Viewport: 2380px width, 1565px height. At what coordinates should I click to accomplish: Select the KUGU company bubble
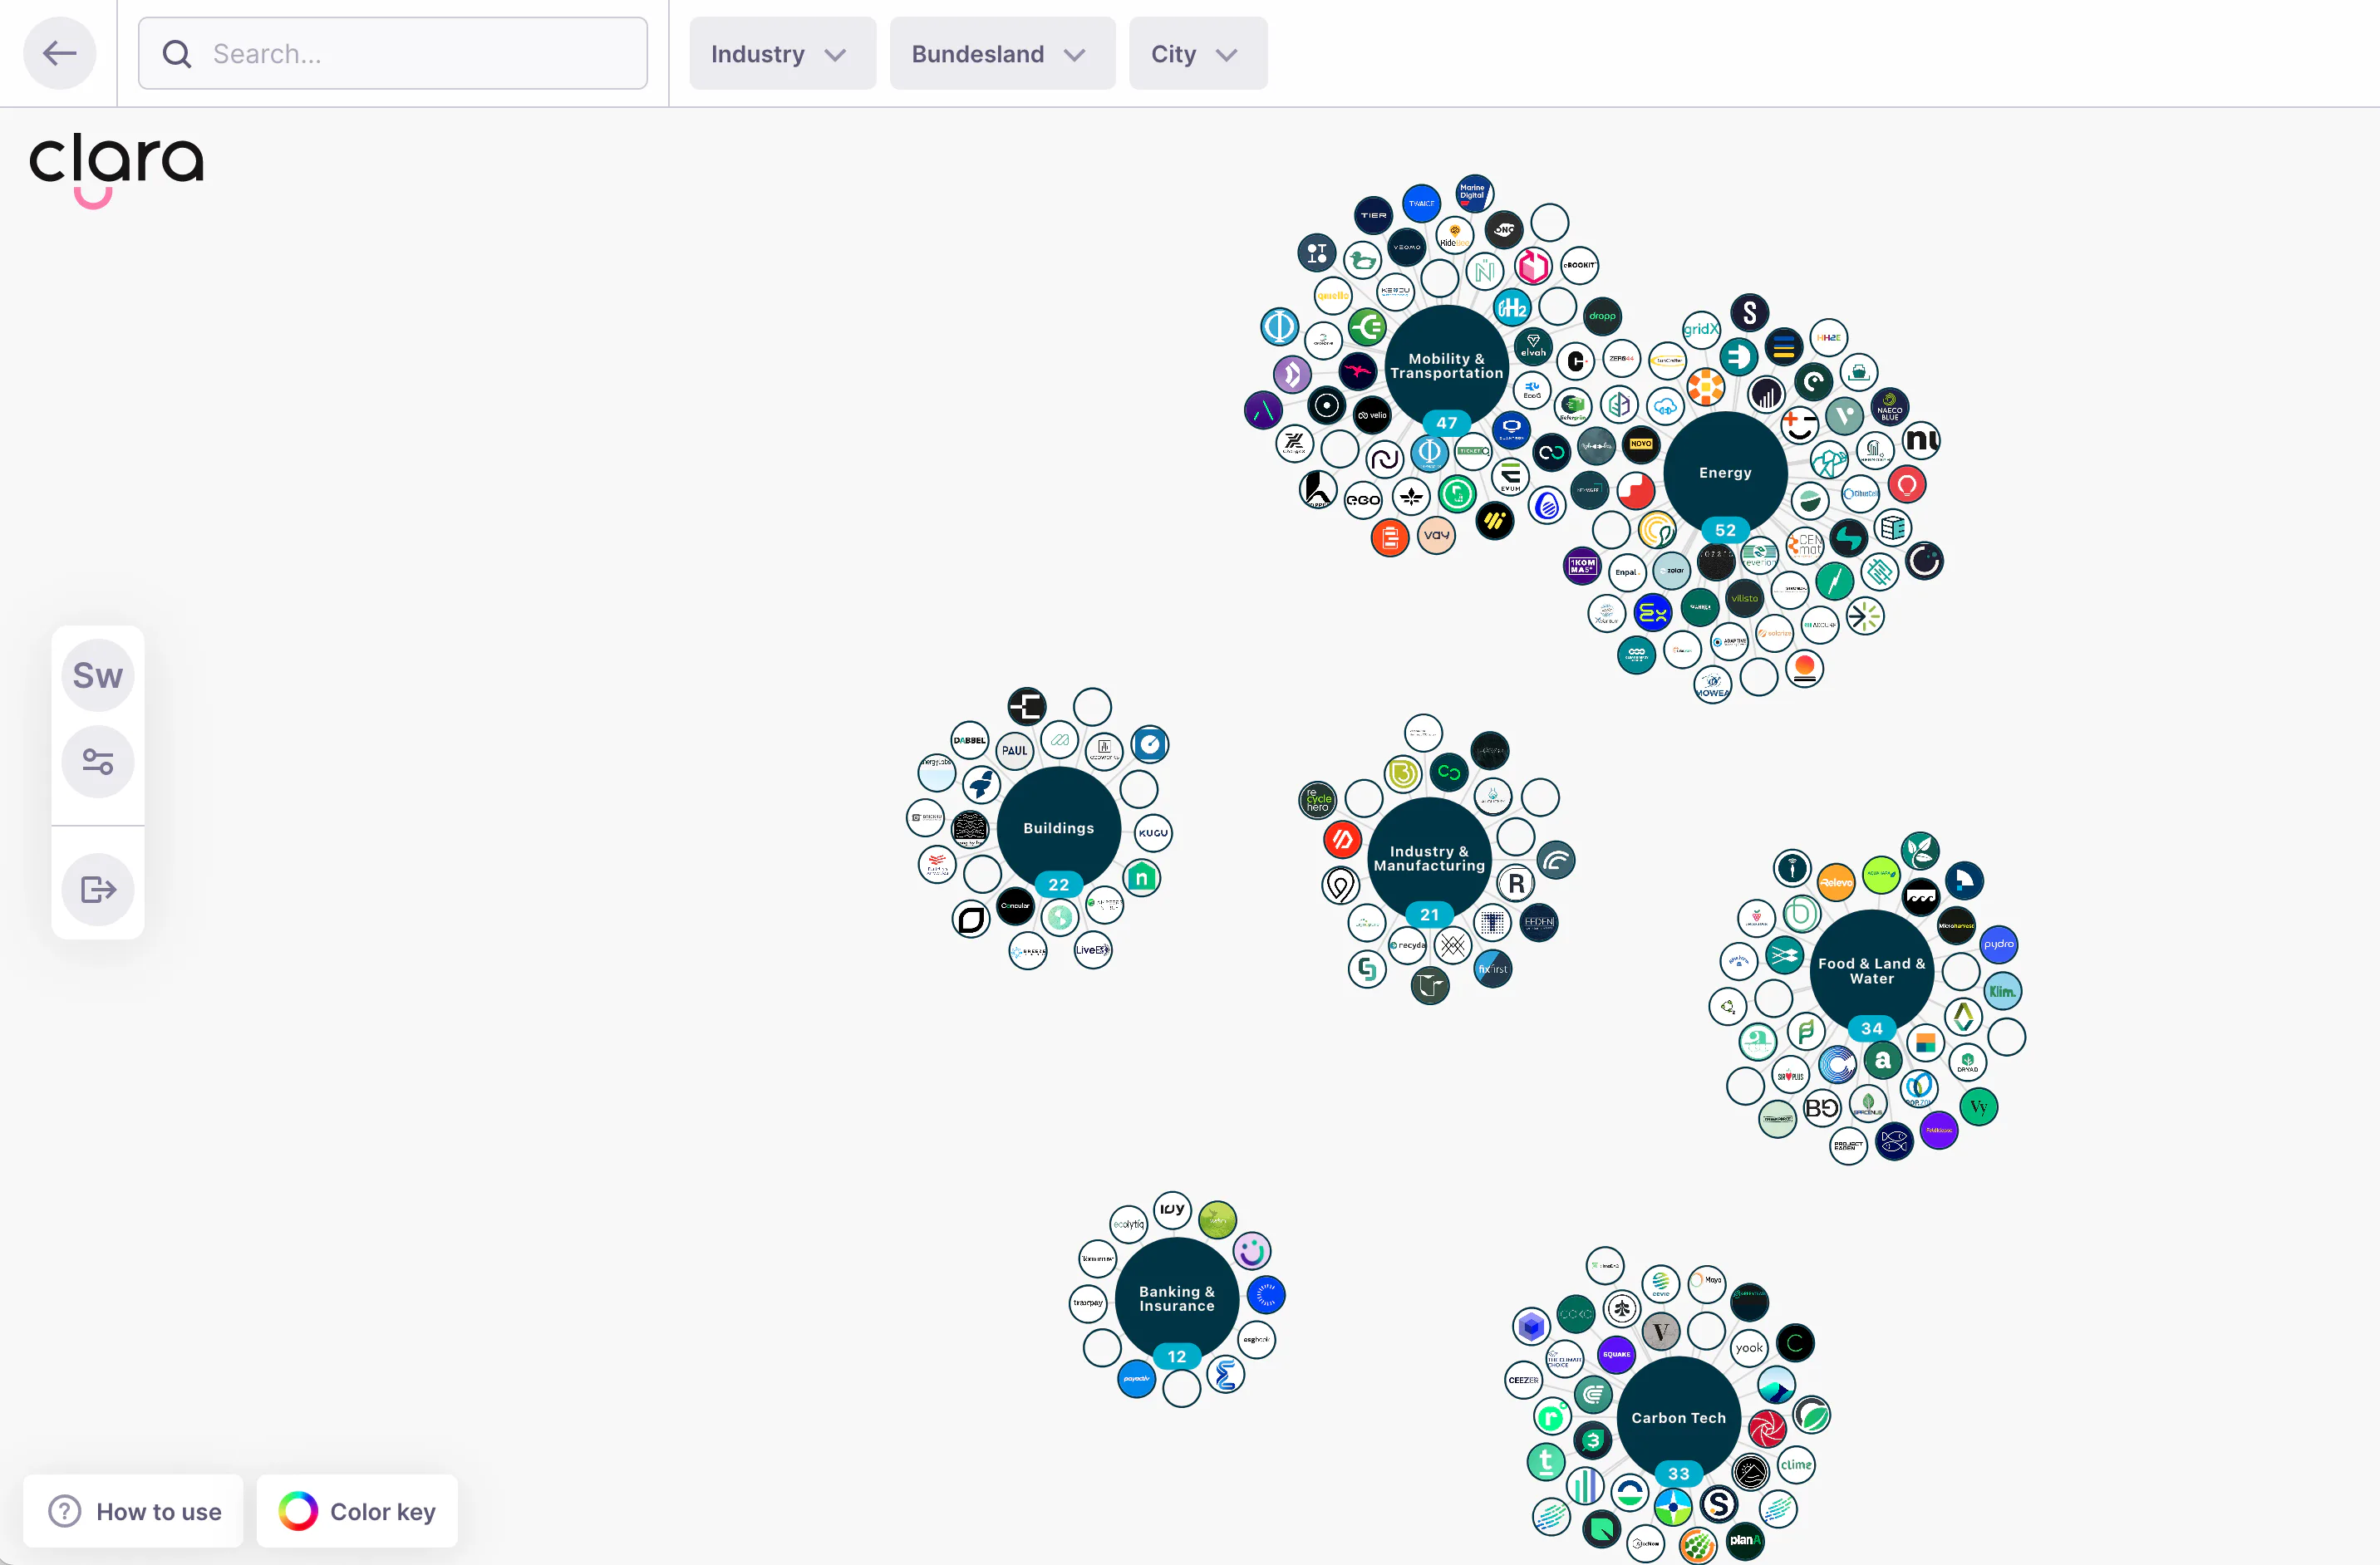click(1153, 832)
